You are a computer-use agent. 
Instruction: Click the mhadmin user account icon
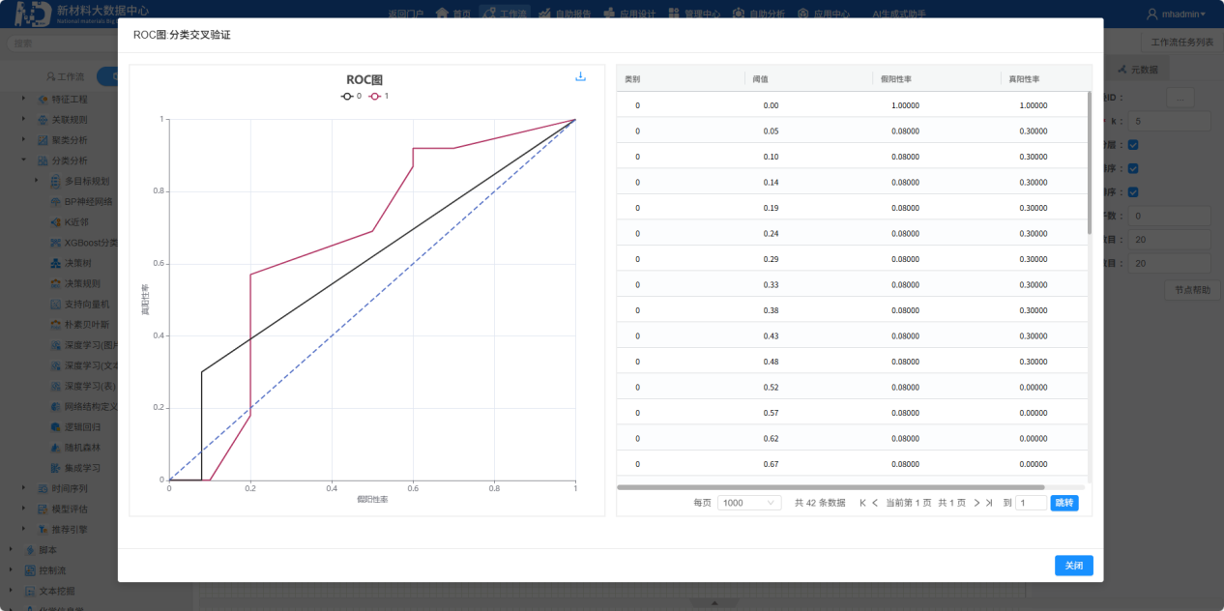click(x=1151, y=15)
